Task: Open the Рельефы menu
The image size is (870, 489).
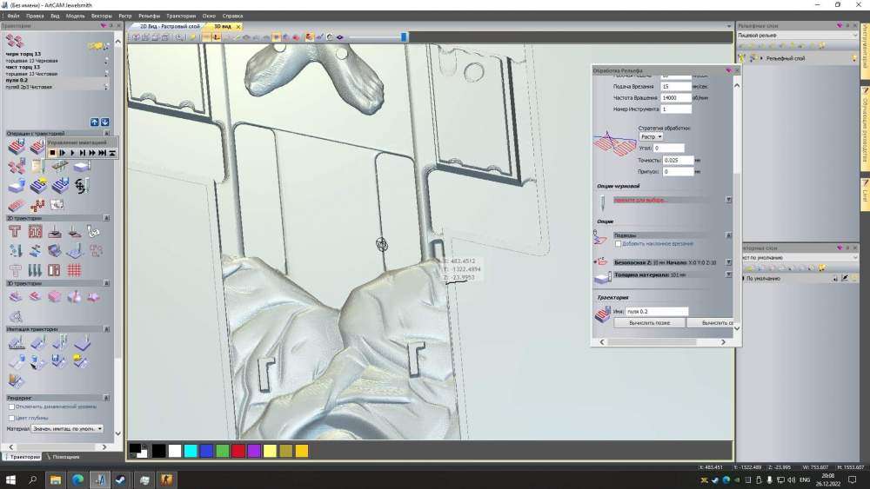Action: 150,16
